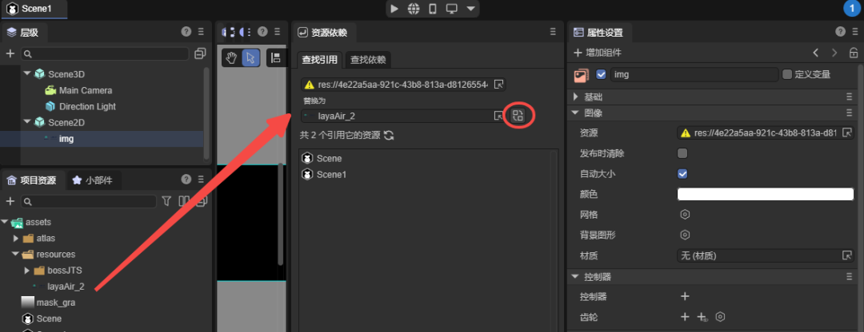Switch to the 查找依赖 tab
The height and width of the screenshot is (332, 864).
(368, 60)
